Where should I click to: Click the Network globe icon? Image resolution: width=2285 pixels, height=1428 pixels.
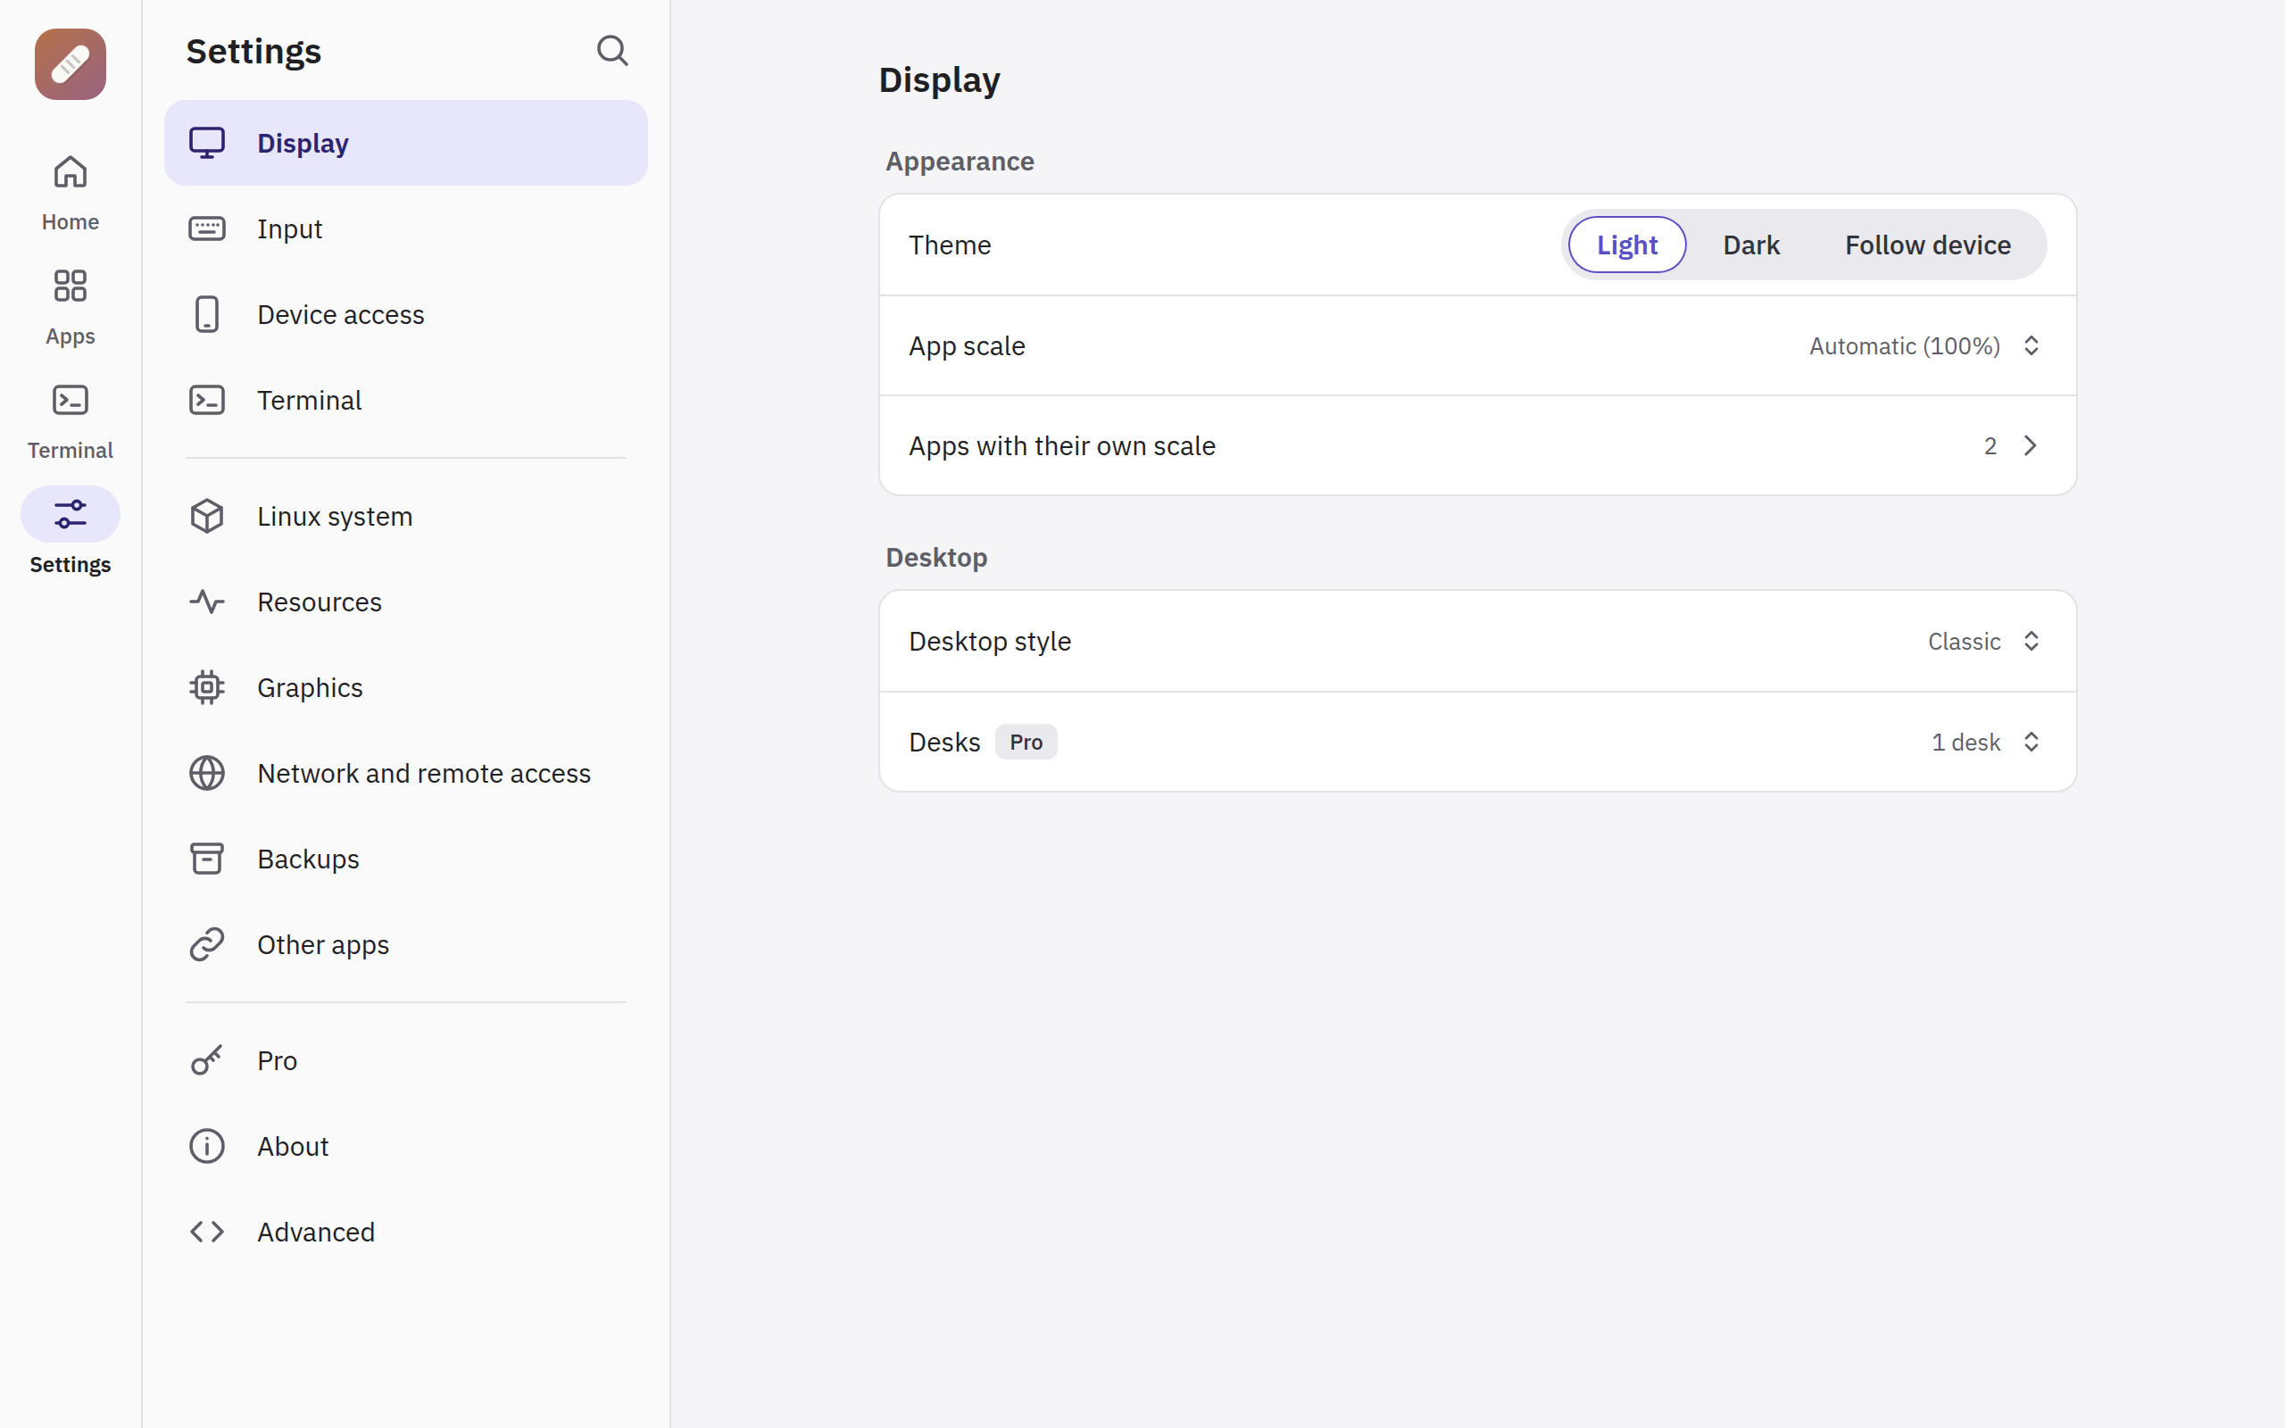(207, 774)
